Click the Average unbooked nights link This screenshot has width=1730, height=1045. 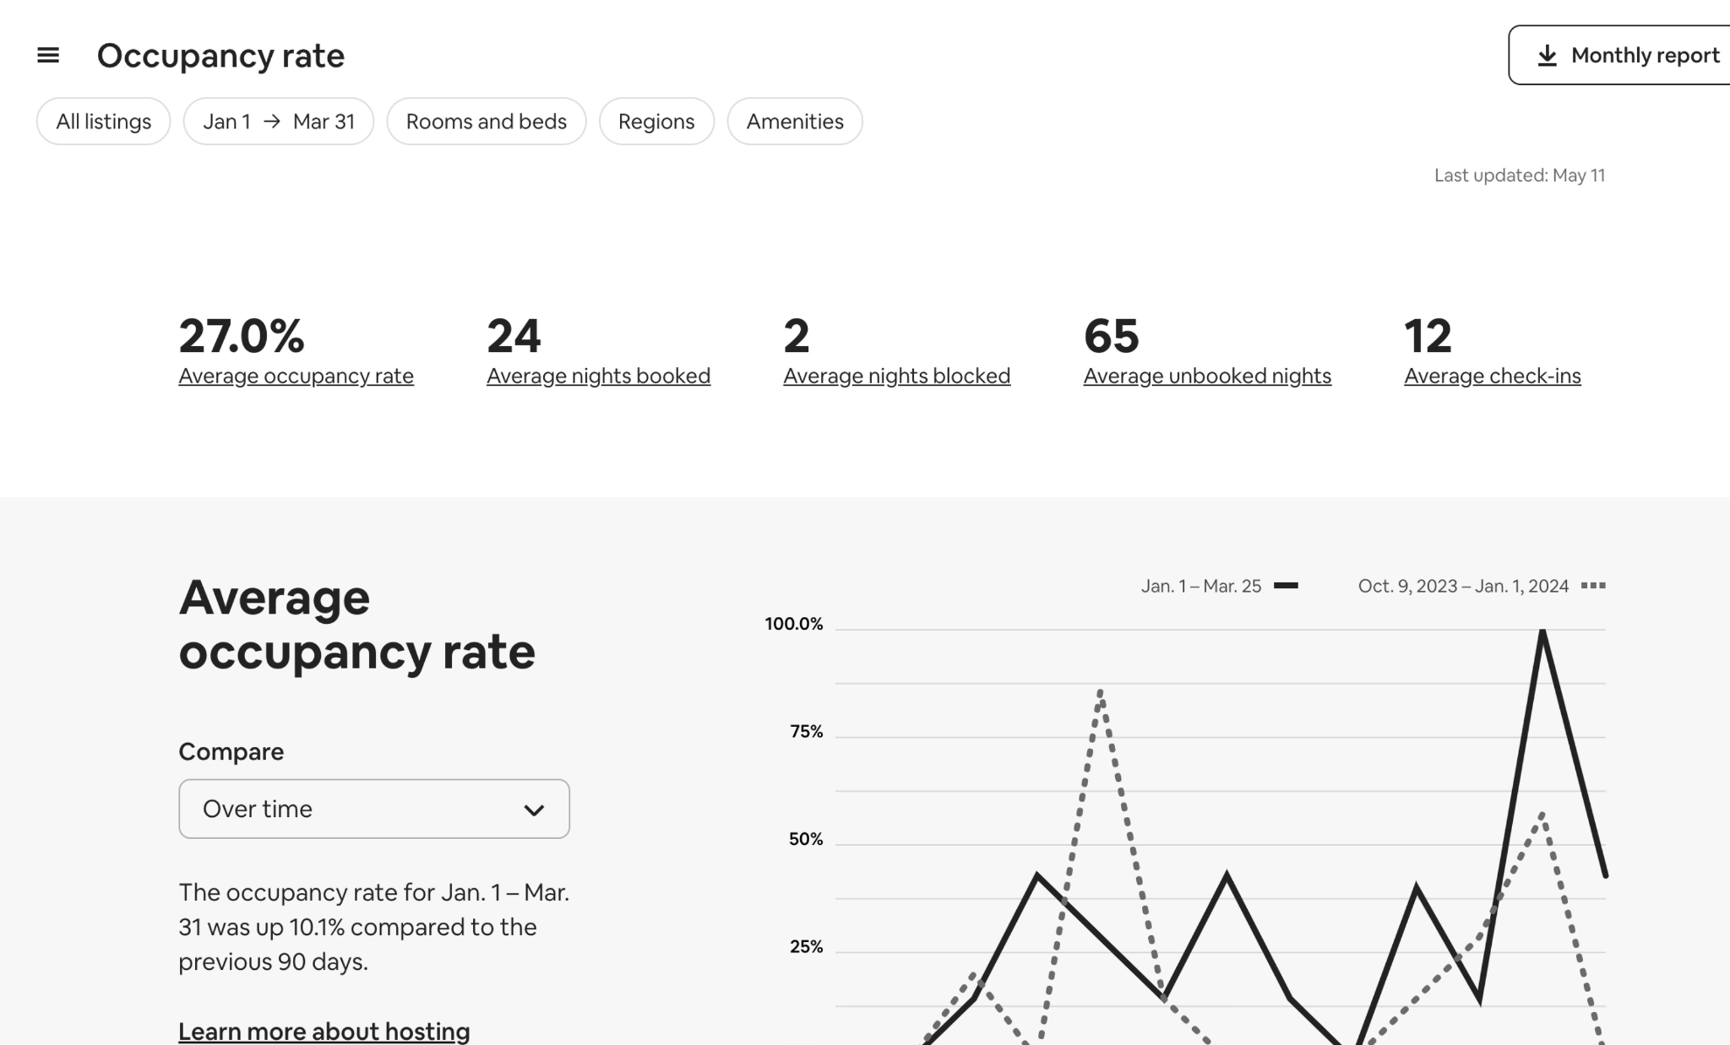click(x=1207, y=376)
